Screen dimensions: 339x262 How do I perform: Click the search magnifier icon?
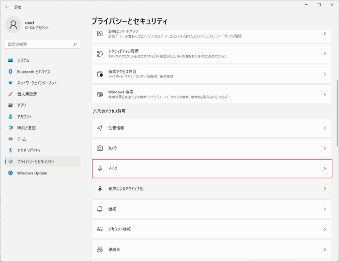[75, 44]
